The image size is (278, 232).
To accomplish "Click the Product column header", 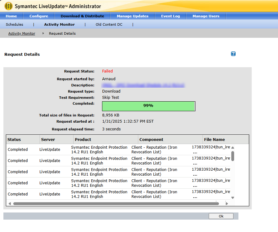I will coord(106,139).
